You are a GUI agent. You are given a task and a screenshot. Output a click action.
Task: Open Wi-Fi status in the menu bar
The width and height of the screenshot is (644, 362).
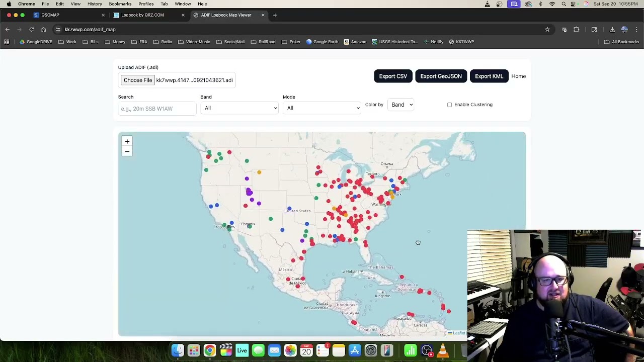[552, 4]
